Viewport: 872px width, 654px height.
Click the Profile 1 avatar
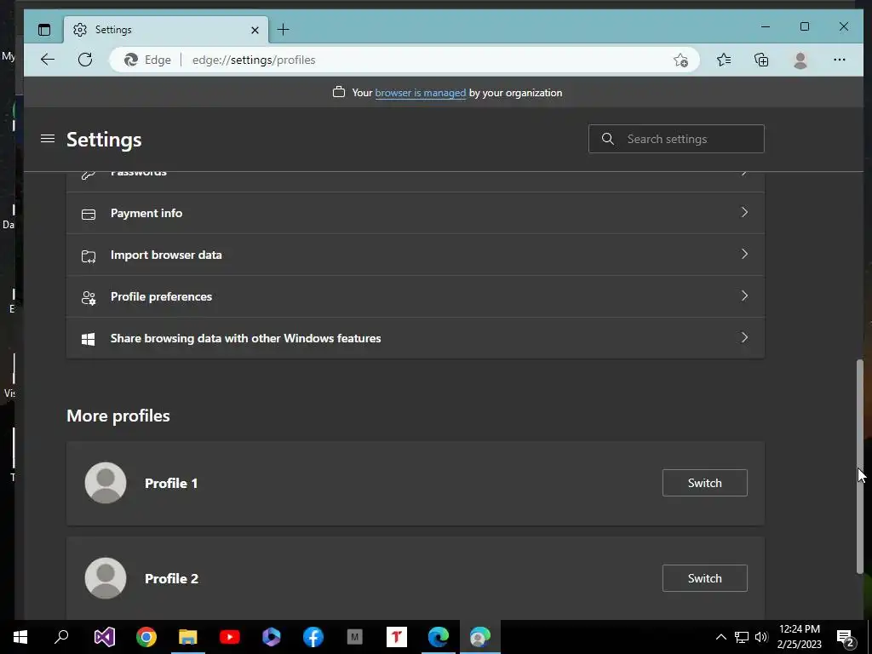[106, 483]
